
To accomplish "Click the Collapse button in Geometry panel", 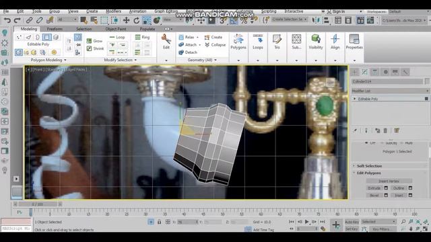I will (x=215, y=45).
